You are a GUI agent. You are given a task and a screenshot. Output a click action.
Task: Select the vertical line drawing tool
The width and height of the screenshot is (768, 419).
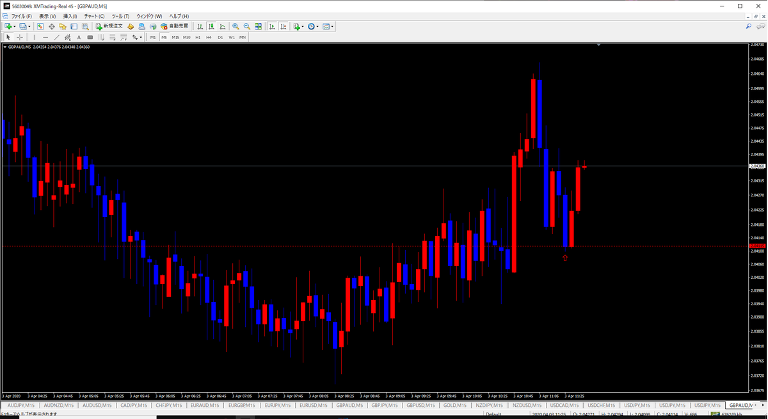(34, 37)
